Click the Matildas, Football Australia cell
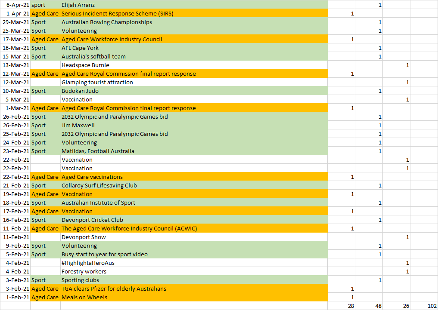Image resolution: width=438 pixels, height=310 pixels. (194, 151)
